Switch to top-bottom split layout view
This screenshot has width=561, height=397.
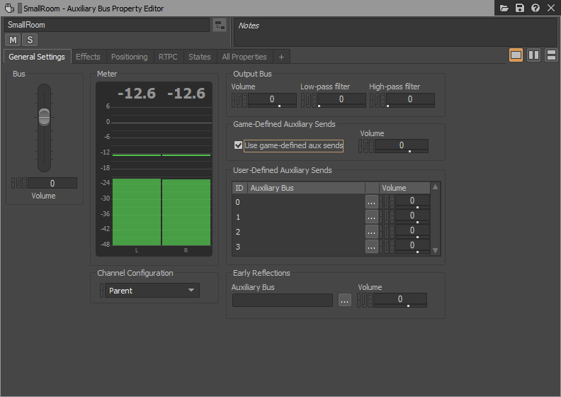tap(551, 55)
